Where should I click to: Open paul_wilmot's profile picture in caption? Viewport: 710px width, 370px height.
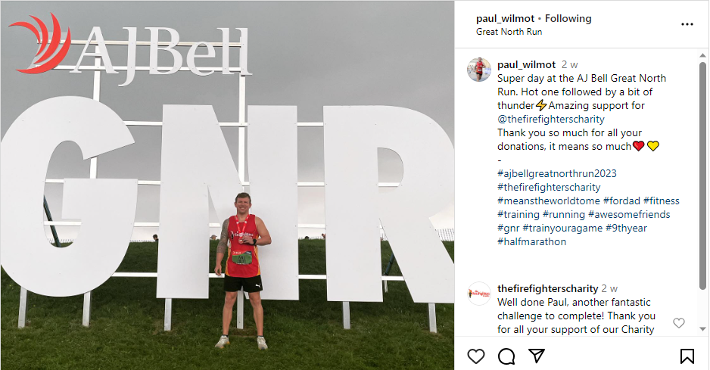pyautogui.click(x=479, y=70)
